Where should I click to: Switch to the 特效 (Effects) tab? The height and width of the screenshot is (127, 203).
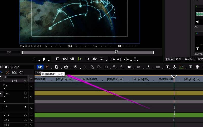tap(178, 59)
